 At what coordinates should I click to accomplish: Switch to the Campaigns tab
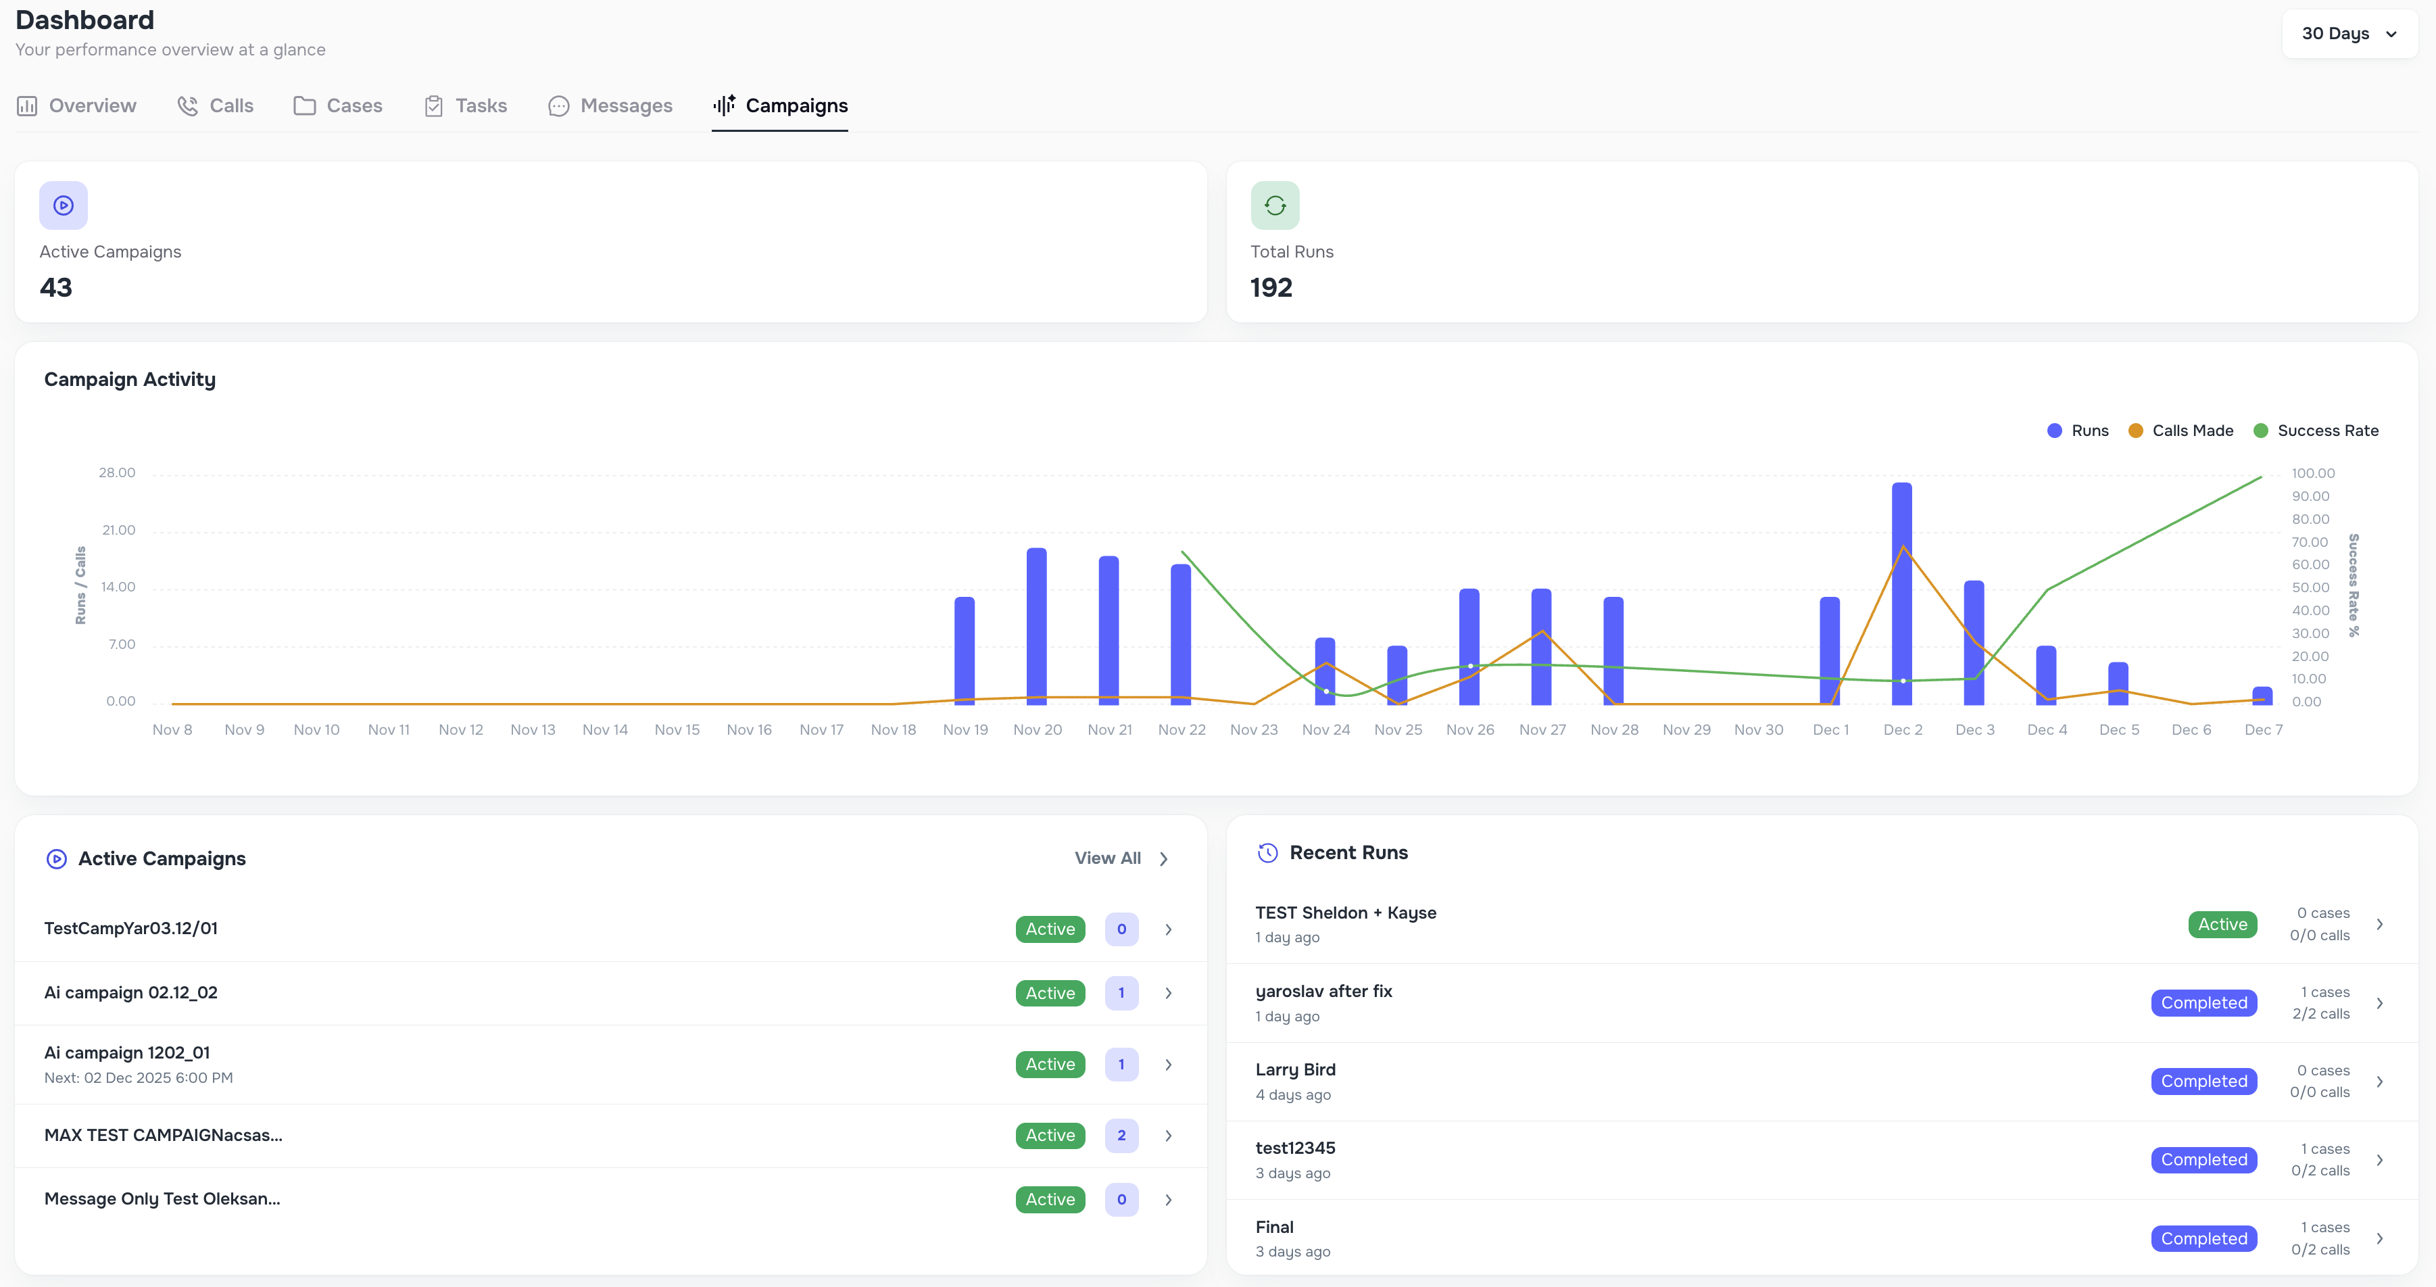pyautogui.click(x=779, y=106)
